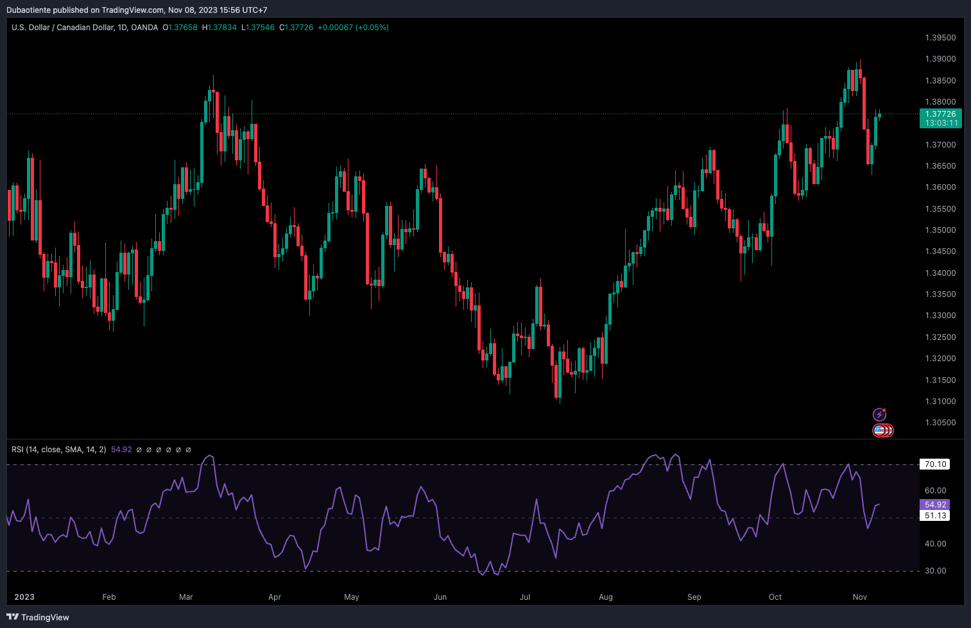Click the 1.30500 price scale level

(940, 423)
